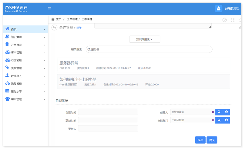Viewport: 245px width, 150px height.
Task: Open the 资产管理 menu item
Action: pos(25,53)
